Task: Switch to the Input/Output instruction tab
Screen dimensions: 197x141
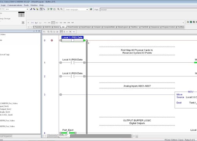Action: click(x=86, y=27)
